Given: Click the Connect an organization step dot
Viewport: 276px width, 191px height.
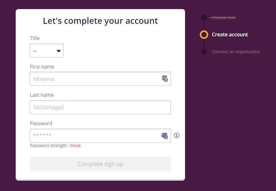Looking at the screenshot, I should coord(204,52).
